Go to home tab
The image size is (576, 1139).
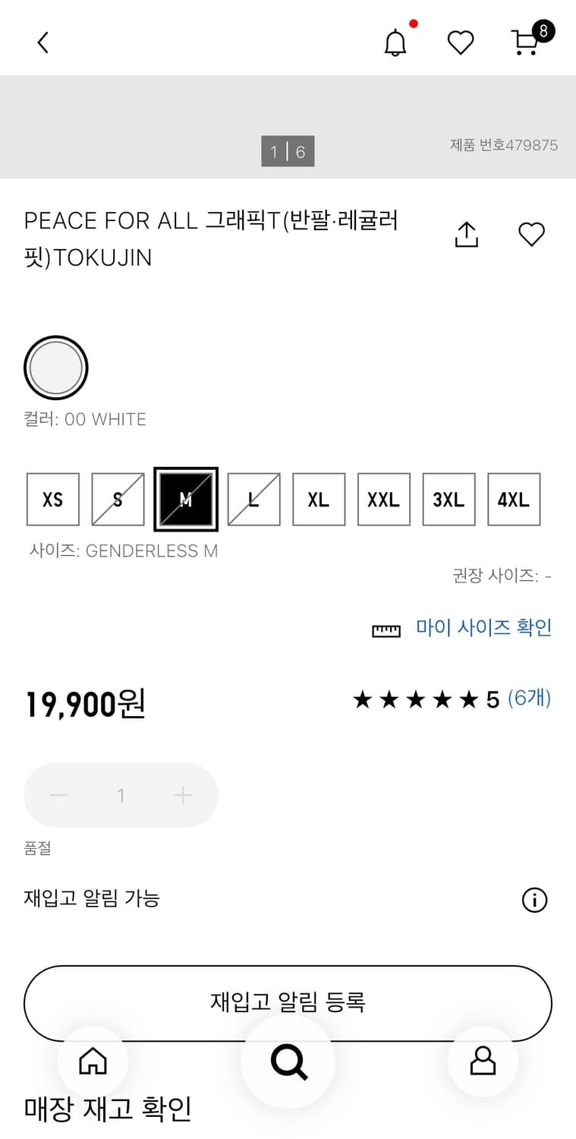pyautogui.click(x=93, y=1061)
